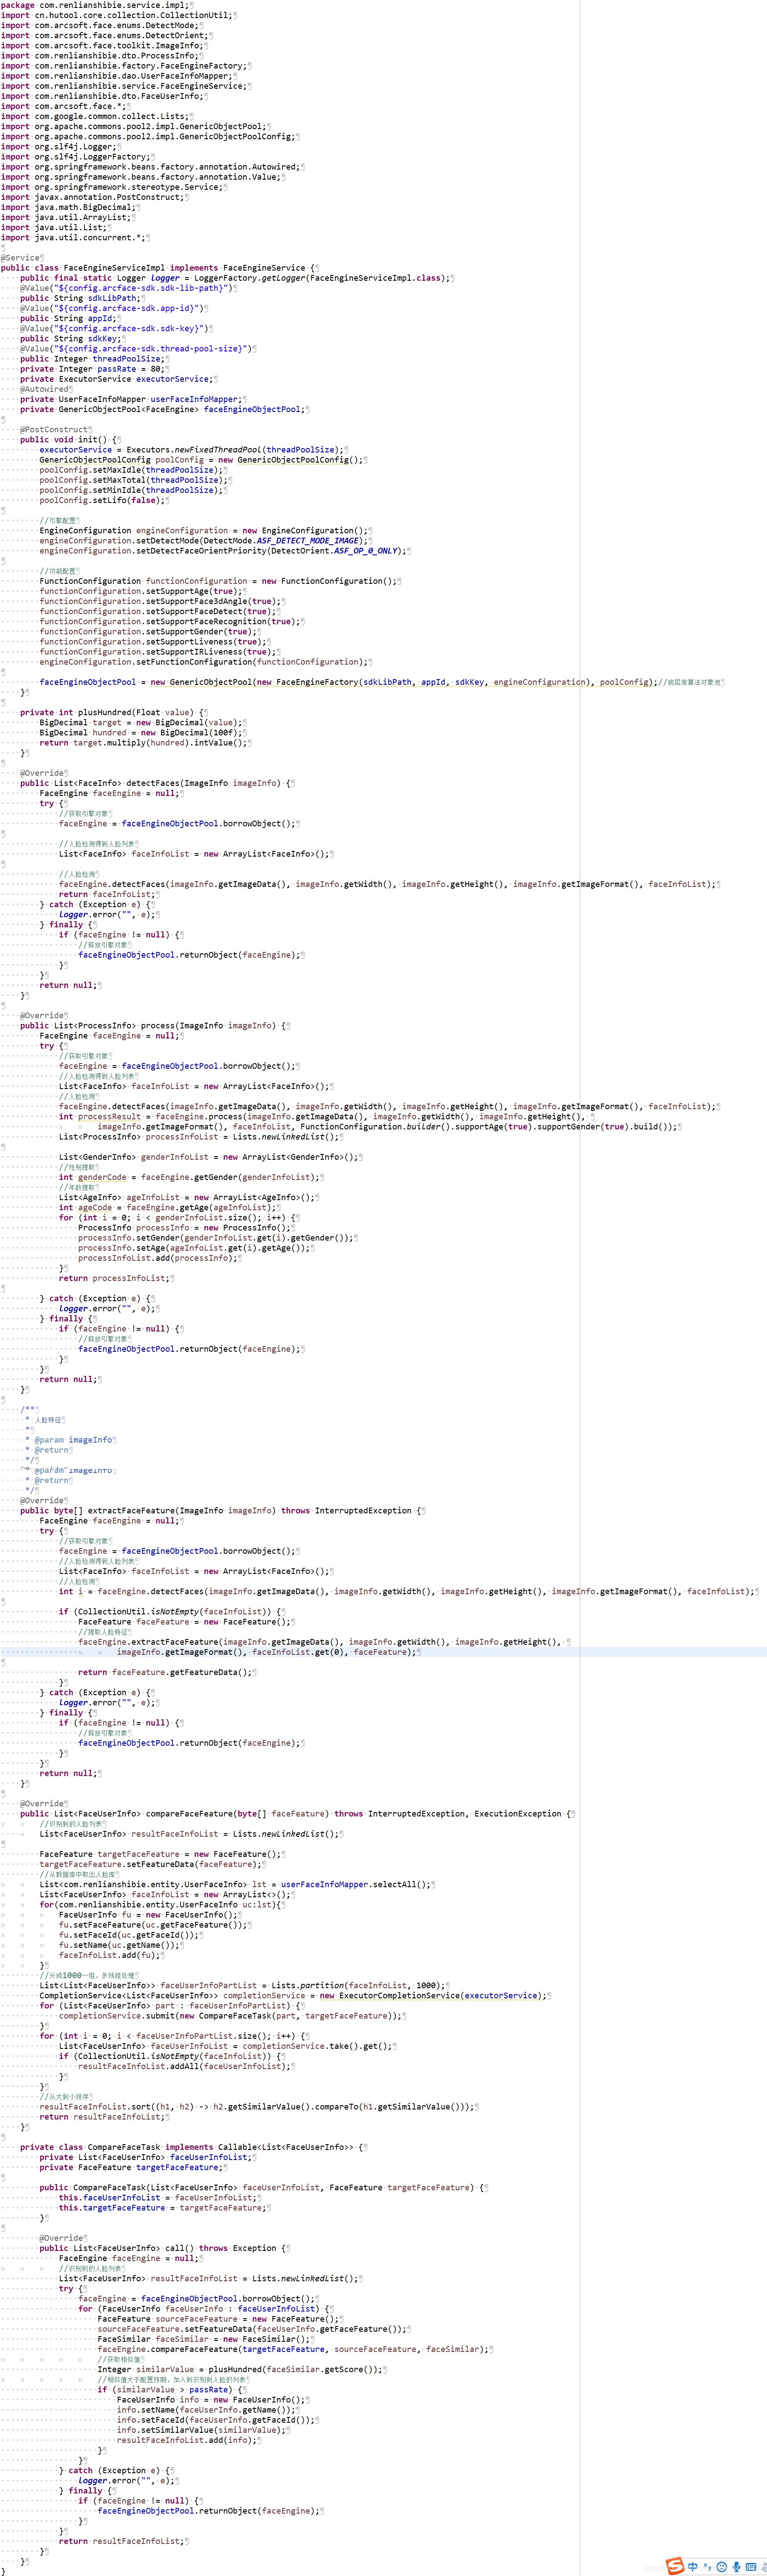The image size is (767, 2576).
Task: Toggle Chinese/English mode on Sogou bar
Action: point(693,2567)
